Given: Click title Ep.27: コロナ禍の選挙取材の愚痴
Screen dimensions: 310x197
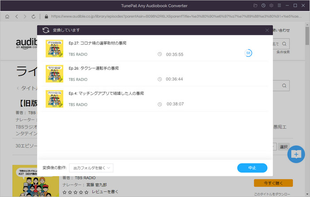Looking at the screenshot, I should coord(97,43).
